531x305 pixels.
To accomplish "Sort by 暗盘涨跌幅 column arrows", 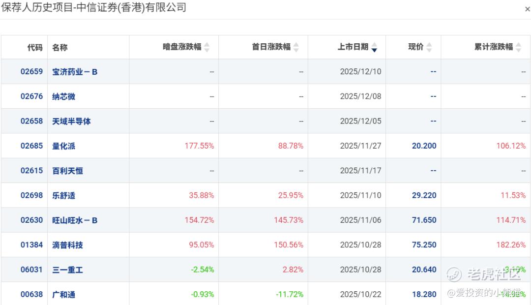I will coord(207,47).
